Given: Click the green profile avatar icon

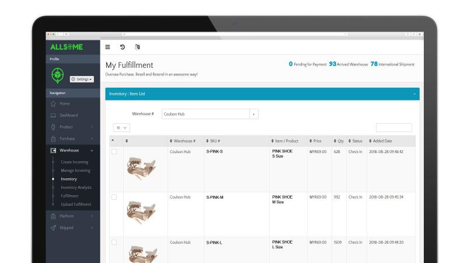Looking at the screenshot, I should tap(57, 75).
